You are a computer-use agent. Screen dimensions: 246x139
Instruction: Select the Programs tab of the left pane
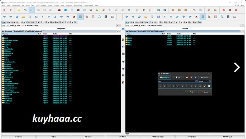pos(61,29)
